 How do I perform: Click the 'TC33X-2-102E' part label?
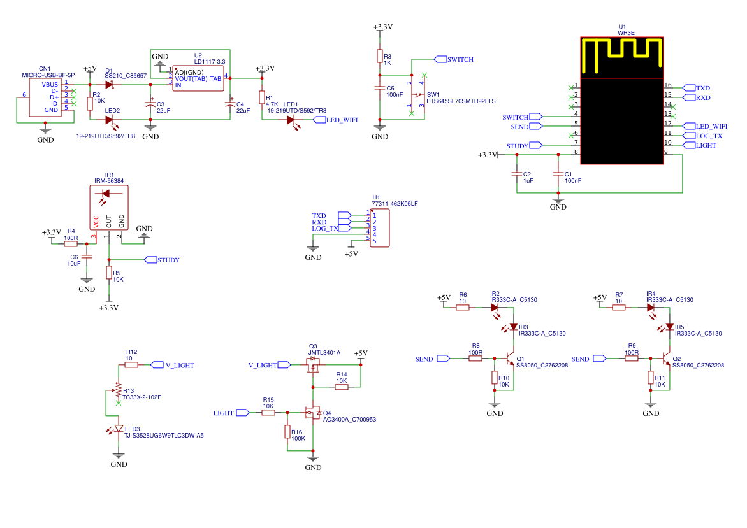(142, 397)
